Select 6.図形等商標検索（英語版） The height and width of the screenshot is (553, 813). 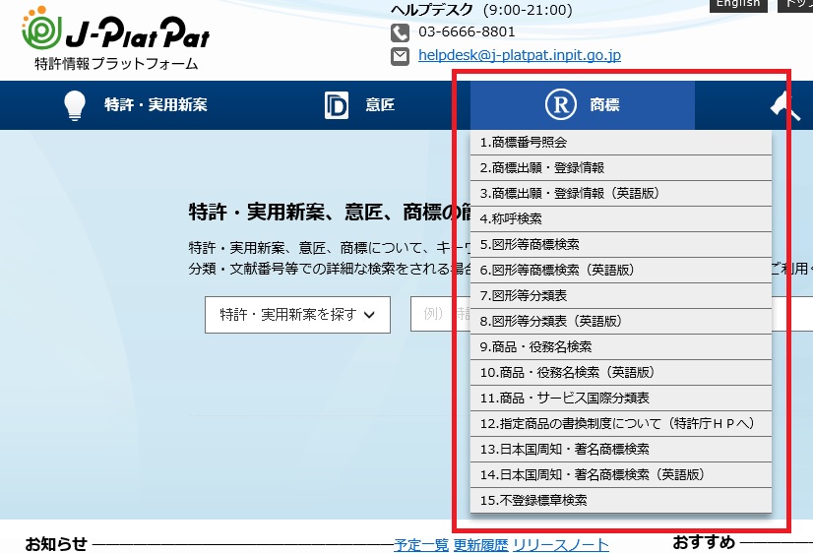coord(621,270)
